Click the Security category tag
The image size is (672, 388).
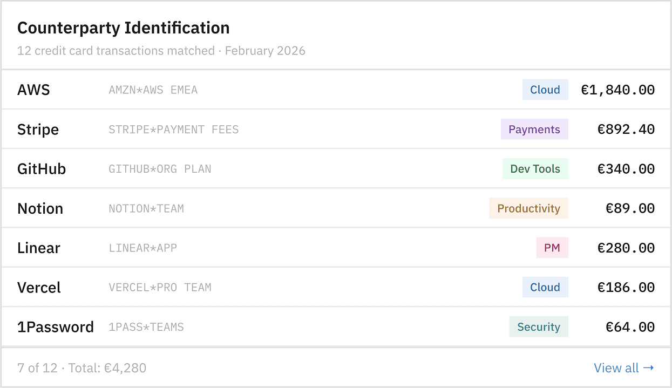tap(538, 327)
